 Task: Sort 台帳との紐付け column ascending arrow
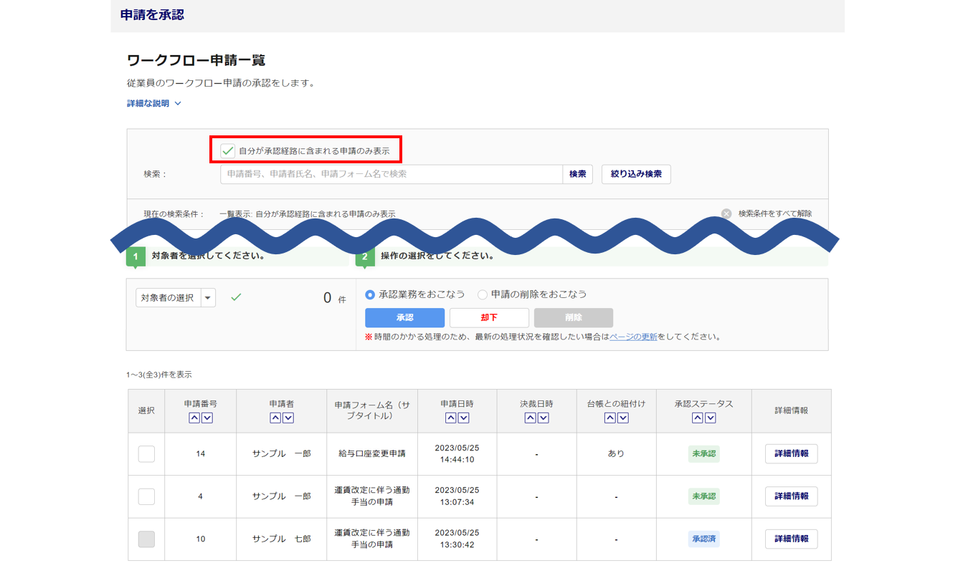(x=610, y=418)
